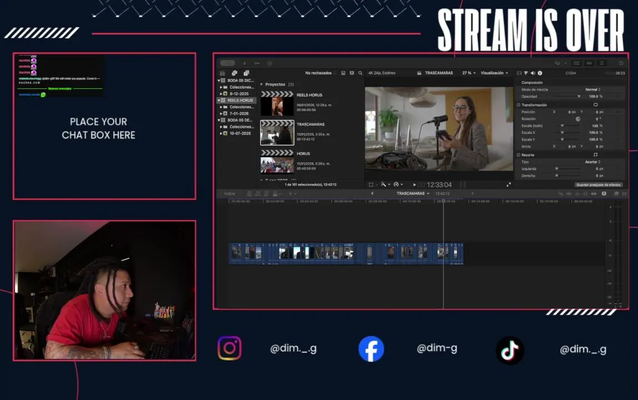Select C1257 clip in timeline
The height and width of the screenshot is (400, 638).
[348, 253]
